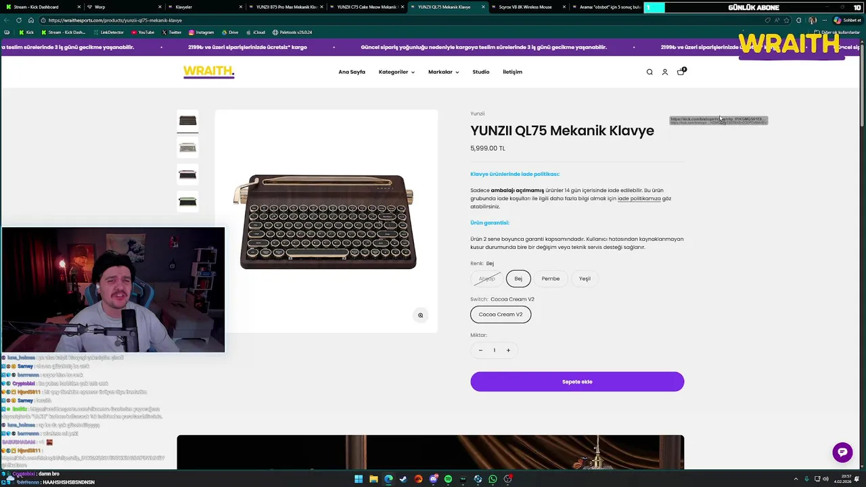Open the iCloud bookmark
This screenshot has height=487, width=866.
(255, 32)
